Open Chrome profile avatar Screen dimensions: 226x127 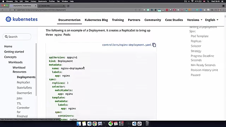click(x=220, y=10)
